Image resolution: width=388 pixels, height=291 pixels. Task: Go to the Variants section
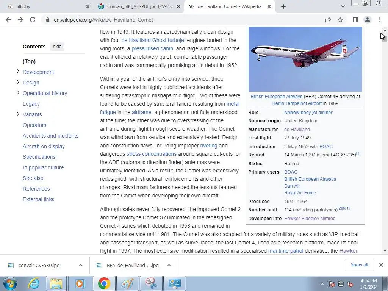[x=32, y=114]
